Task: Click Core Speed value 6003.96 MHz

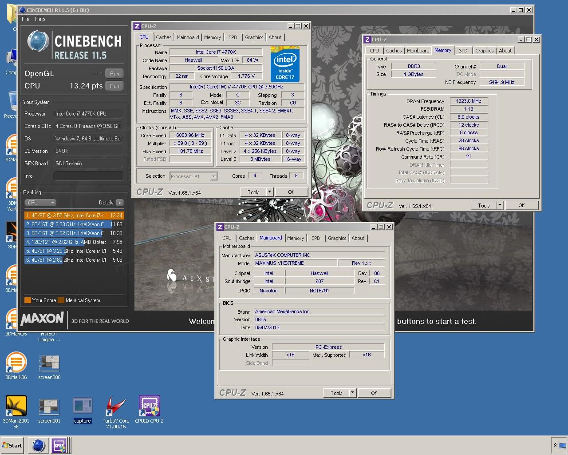Action: click(x=190, y=136)
